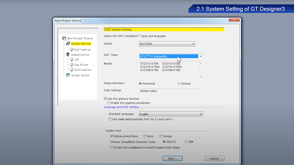This screenshot has height=165, width=294.
Task: Click the lightbulb icon by the Communication Confirmation
Action: pyautogui.click(x=72, y=70)
